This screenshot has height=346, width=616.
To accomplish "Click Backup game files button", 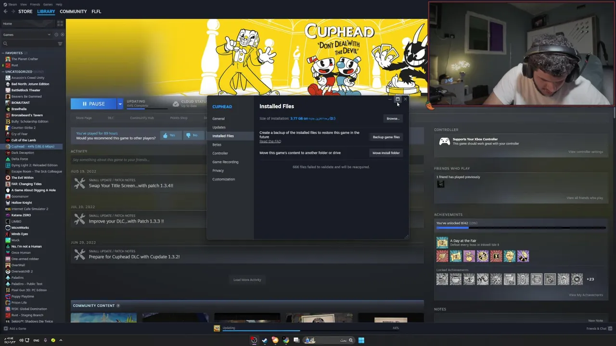I will coord(386,137).
